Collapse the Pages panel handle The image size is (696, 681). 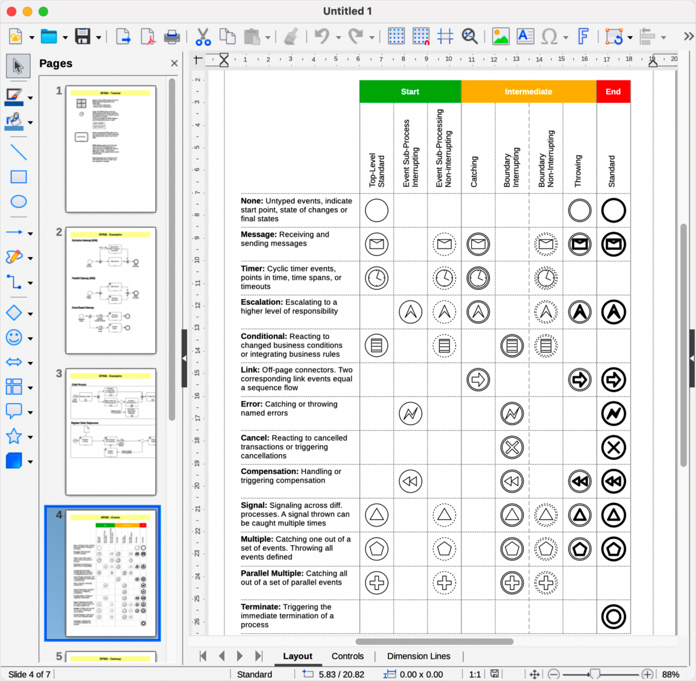pos(184,358)
